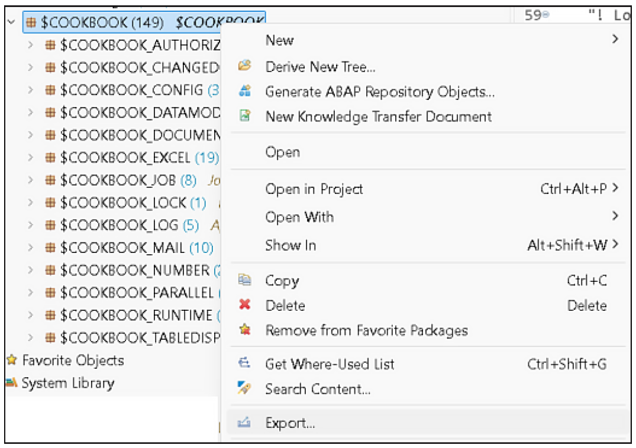Image resolution: width=636 pixels, height=448 pixels.
Task: Click the Copy icon in context menu
Action: coord(244,280)
